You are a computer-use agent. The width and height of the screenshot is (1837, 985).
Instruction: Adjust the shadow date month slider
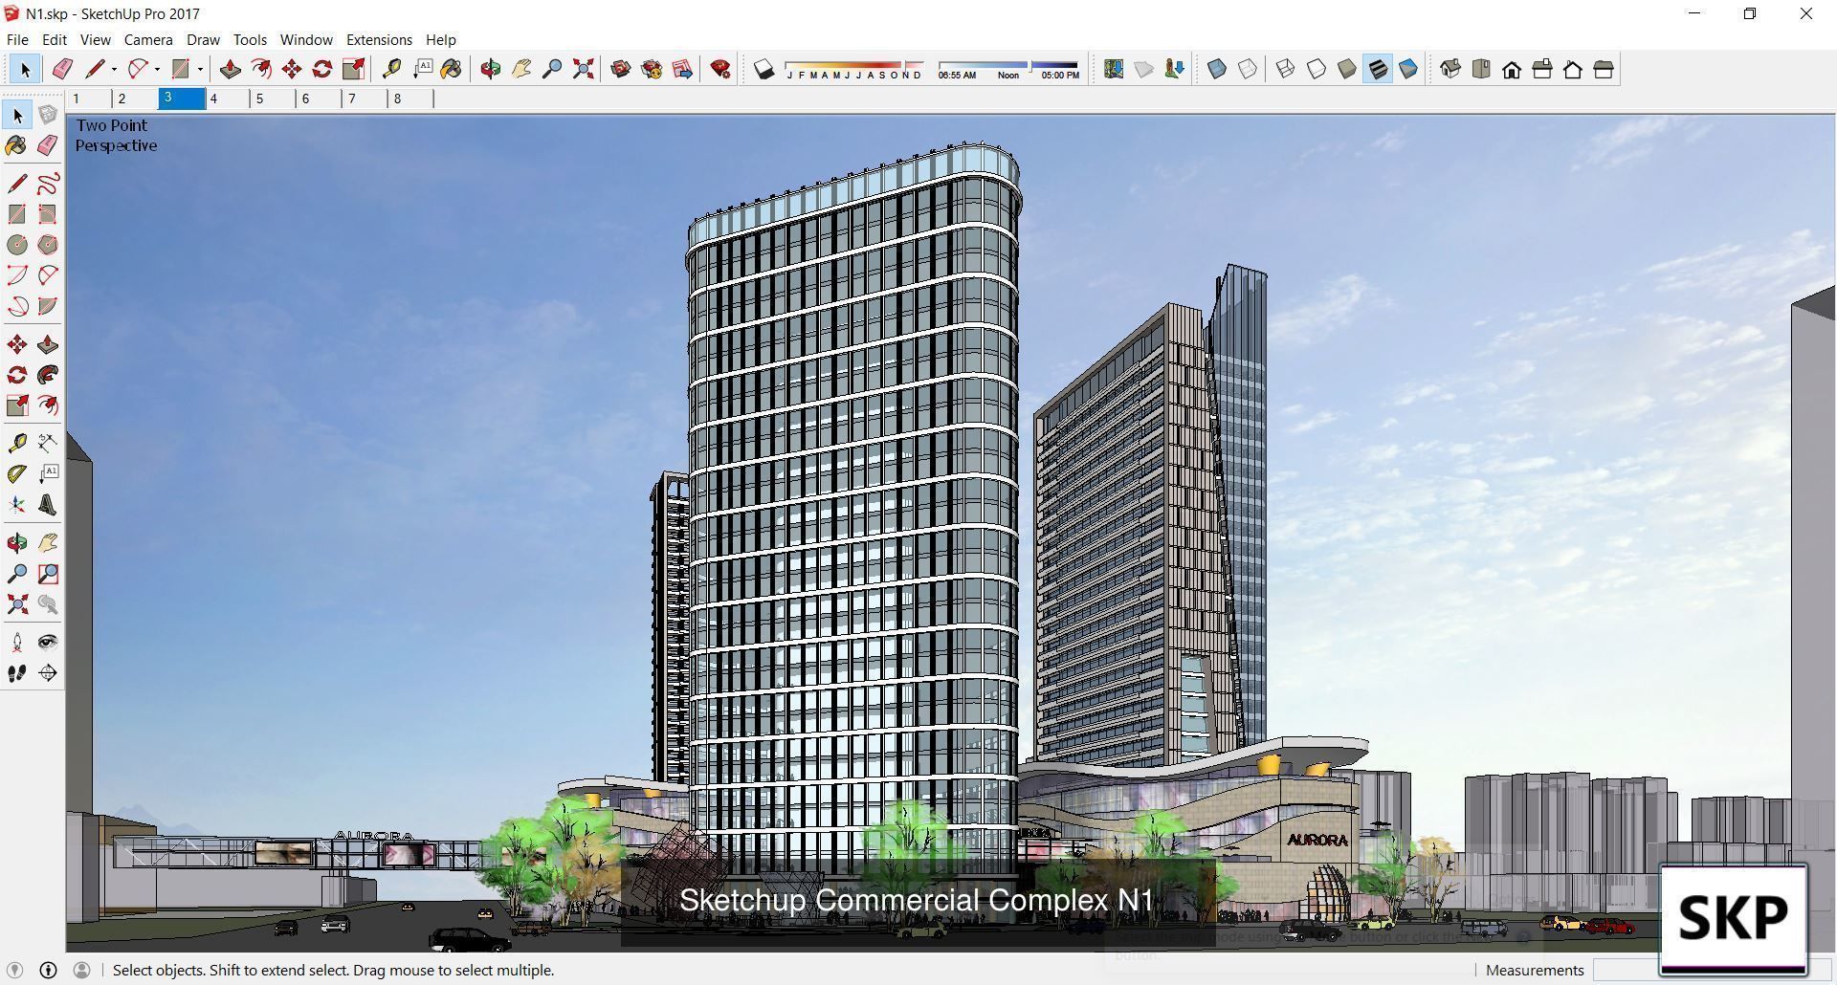853,69
